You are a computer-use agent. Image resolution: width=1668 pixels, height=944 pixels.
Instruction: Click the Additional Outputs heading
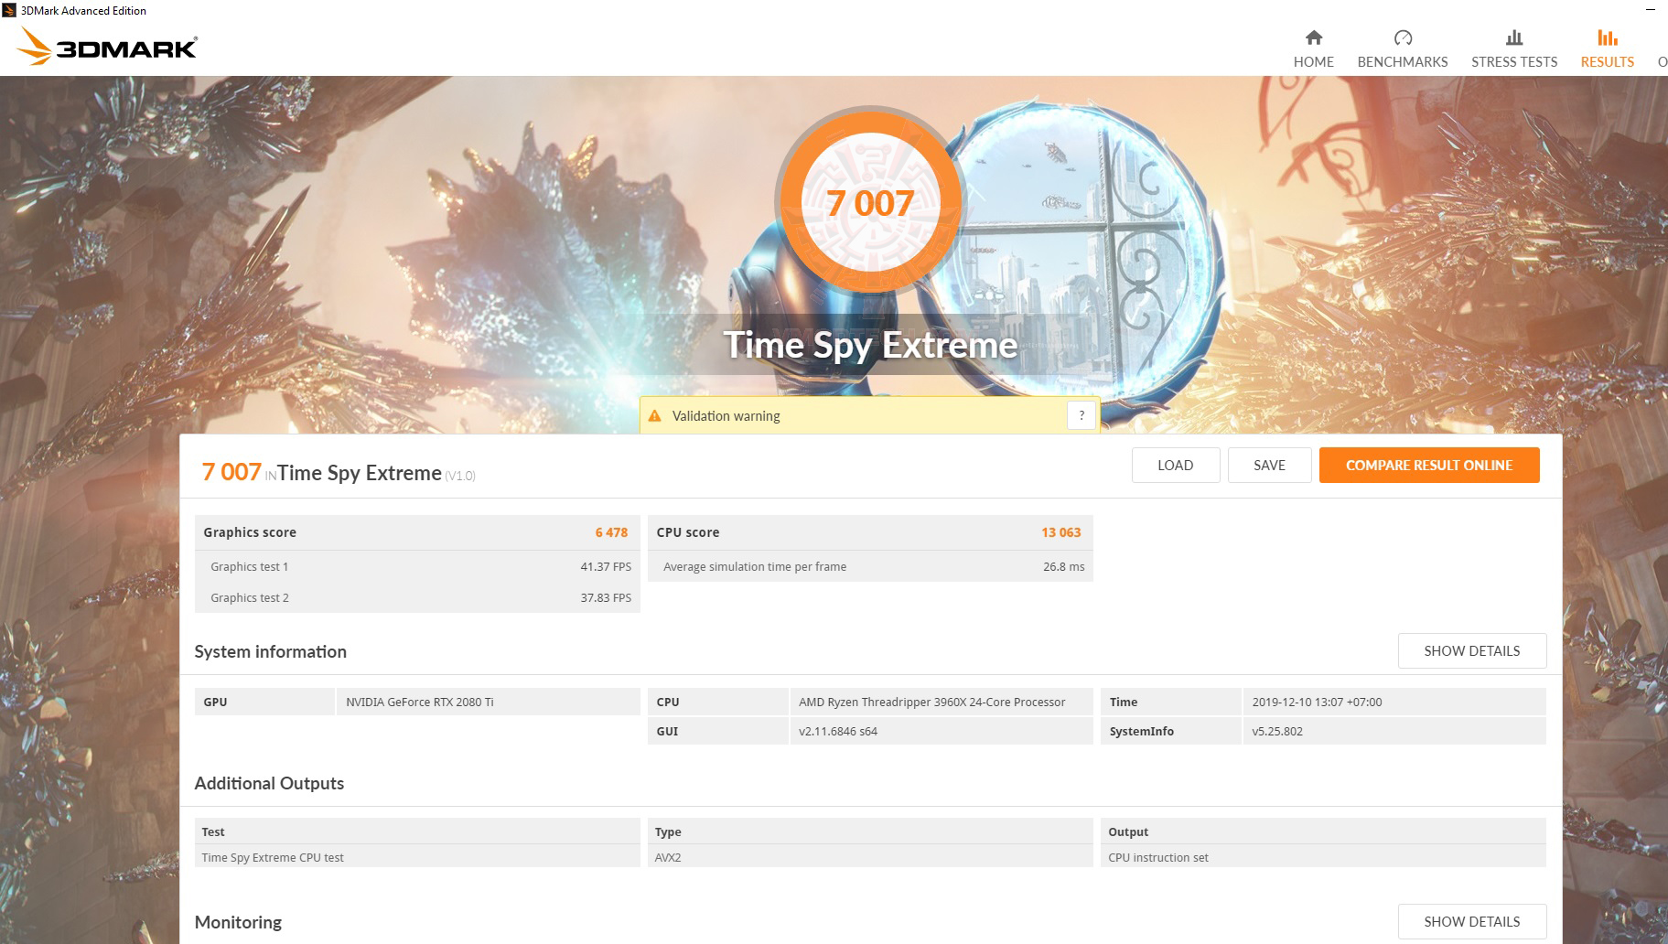pos(269,783)
